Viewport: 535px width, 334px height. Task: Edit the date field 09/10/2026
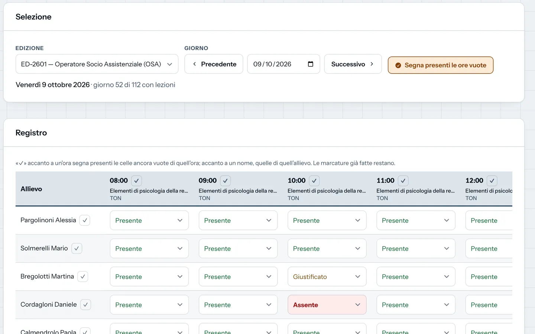click(283, 64)
